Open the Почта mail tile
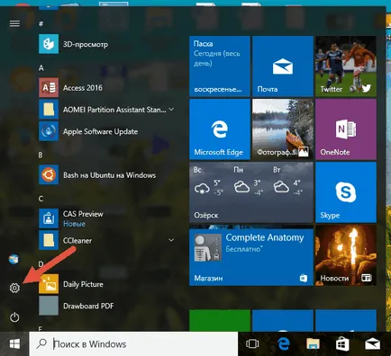Viewport: 391px width, 356px height. click(283, 67)
